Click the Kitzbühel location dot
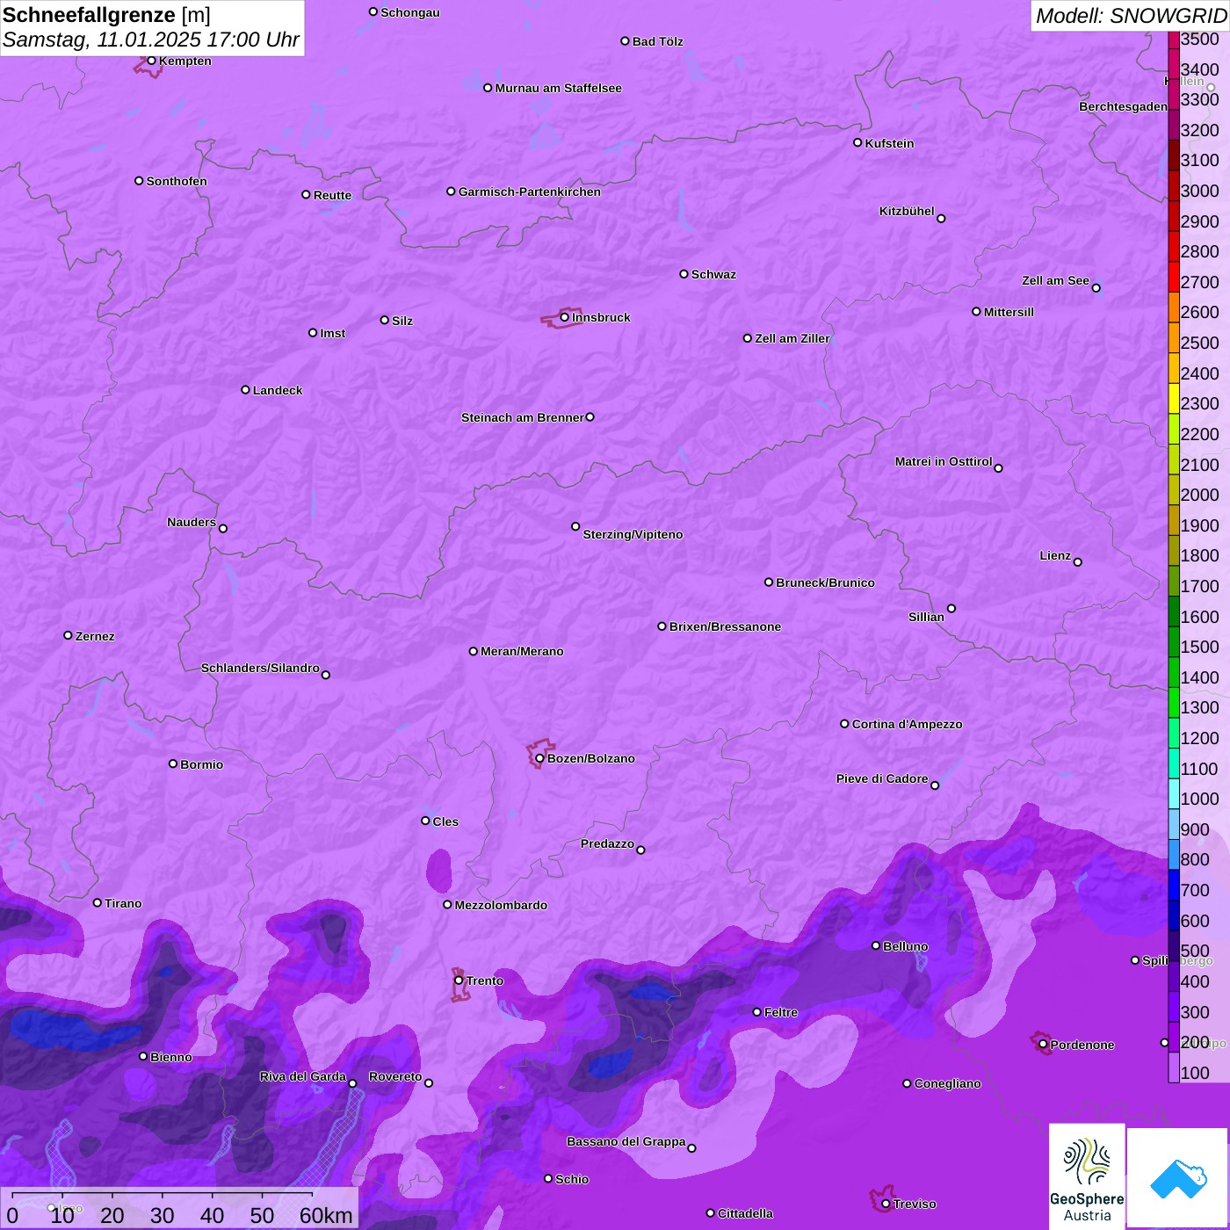The height and width of the screenshot is (1230, 1230). pos(941,218)
